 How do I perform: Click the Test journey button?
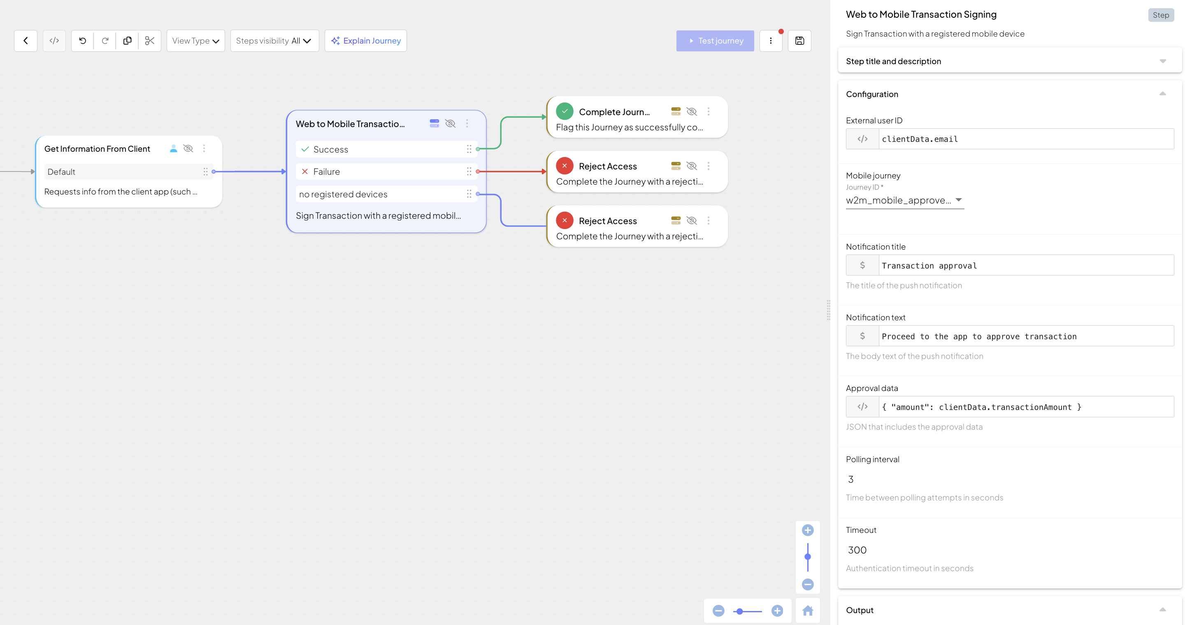pyautogui.click(x=715, y=40)
